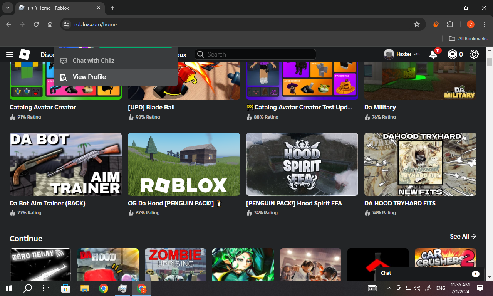Open the Haxker profile name link

[404, 54]
